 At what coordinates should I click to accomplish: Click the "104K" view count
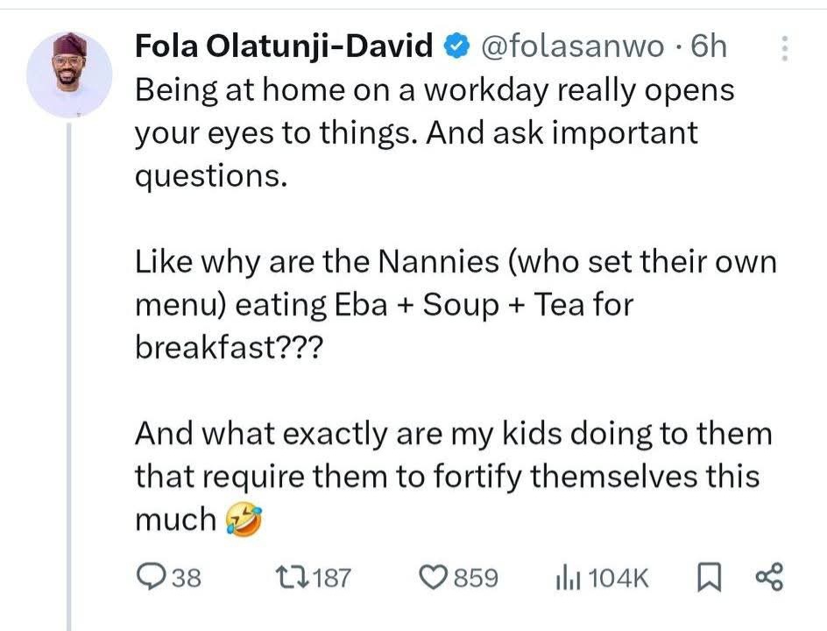point(618,578)
